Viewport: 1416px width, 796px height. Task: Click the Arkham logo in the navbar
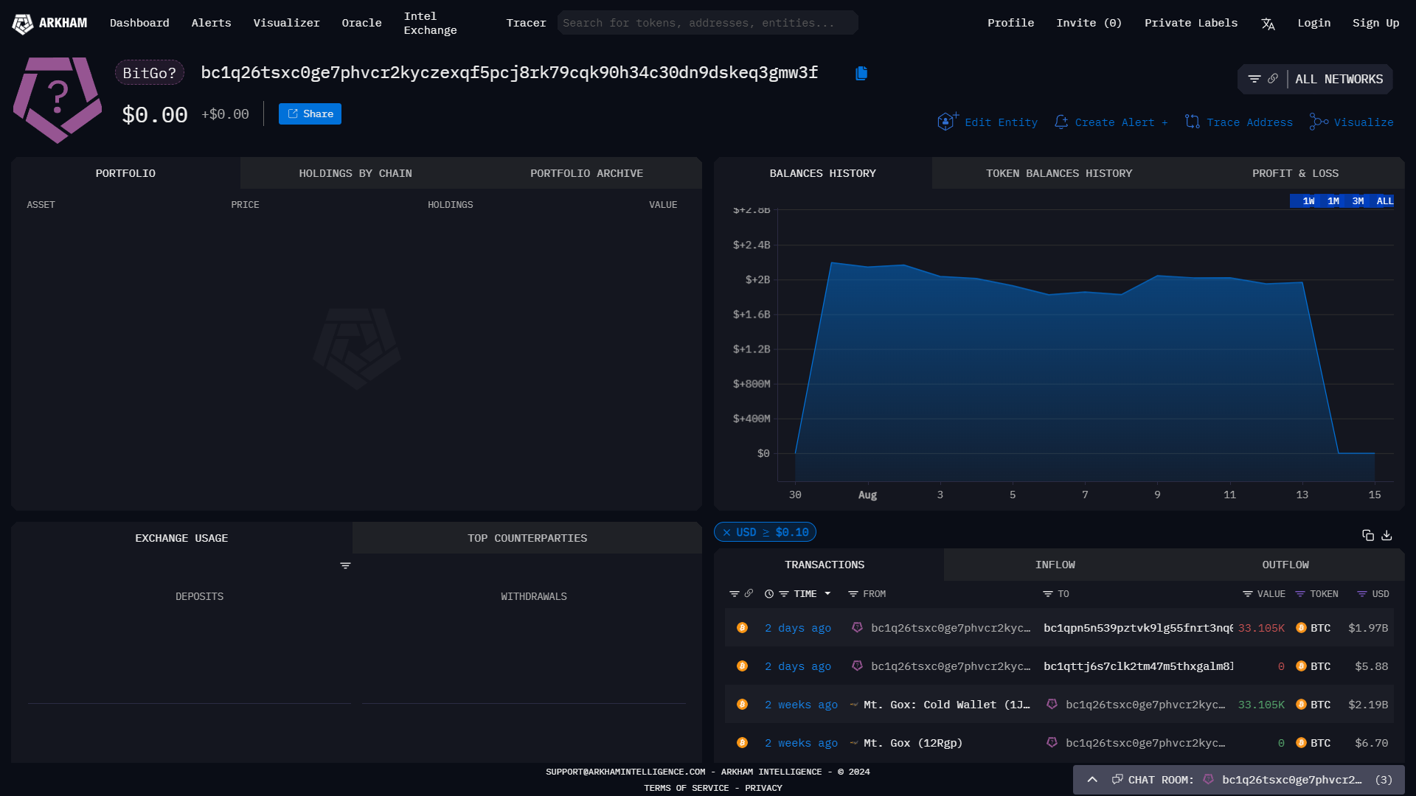(x=49, y=24)
